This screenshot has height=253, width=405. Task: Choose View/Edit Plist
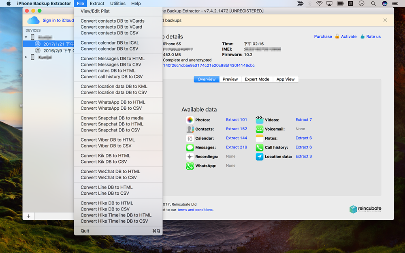point(118,11)
